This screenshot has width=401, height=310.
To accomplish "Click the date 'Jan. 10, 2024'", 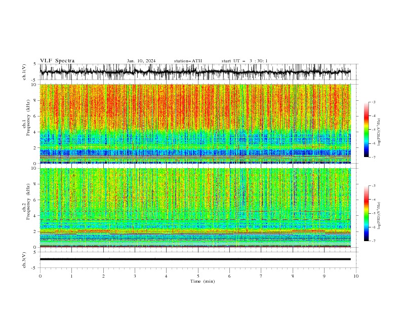I will pos(141,61).
